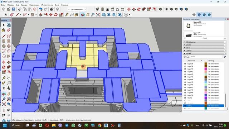The height and width of the screenshot is (129, 229).
Task: Activate the Pan hand tool in top toolbar
Action: 88,15
